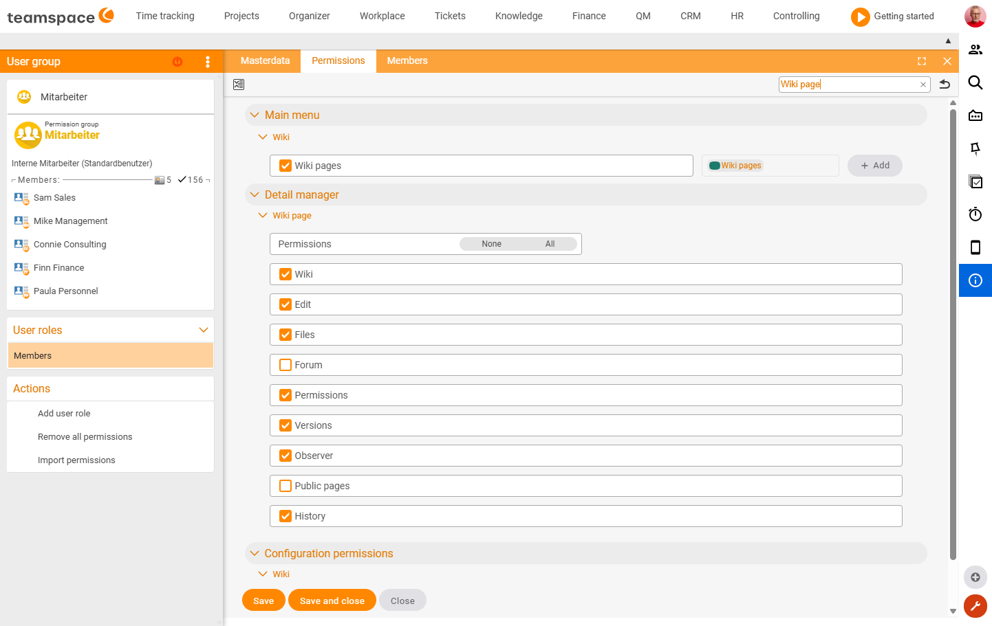Uncheck the Observer checkbox

pos(285,456)
